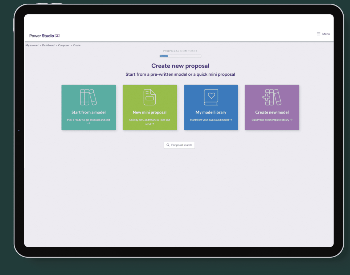
Task: Open Composer breadcrumb link
Action: click(x=64, y=45)
